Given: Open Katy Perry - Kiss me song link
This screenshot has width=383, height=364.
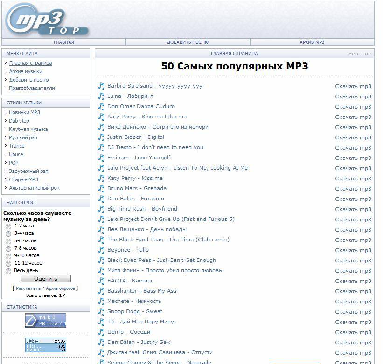Looking at the screenshot, I should pyautogui.click(x=135, y=178).
